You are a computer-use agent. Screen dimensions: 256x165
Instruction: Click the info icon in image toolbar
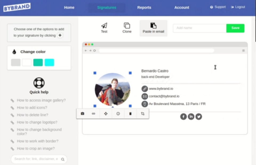118,114
